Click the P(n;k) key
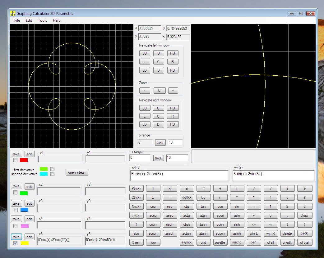This screenshot has height=258, width=324. tap(136, 188)
